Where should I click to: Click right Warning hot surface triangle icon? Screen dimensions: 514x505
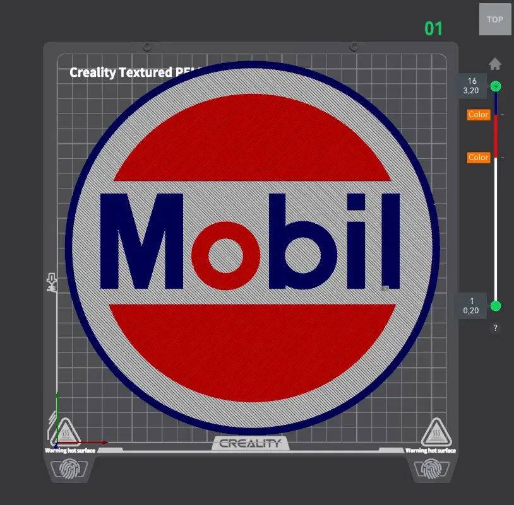[x=436, y=432]
